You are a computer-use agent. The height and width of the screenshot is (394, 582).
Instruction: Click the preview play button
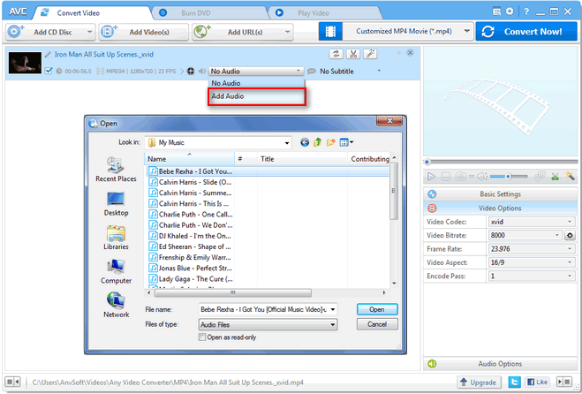pyautogui.click(x=431, y=177)
